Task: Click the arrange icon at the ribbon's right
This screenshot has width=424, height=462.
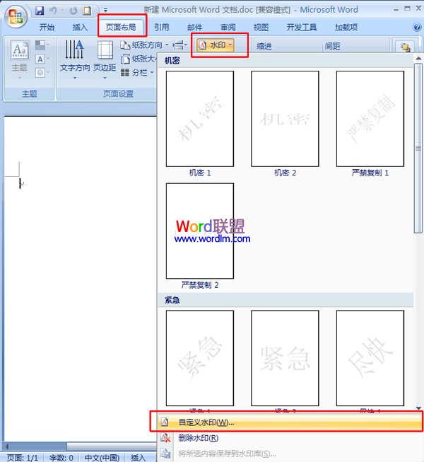Action: click(x=405, y=47)
